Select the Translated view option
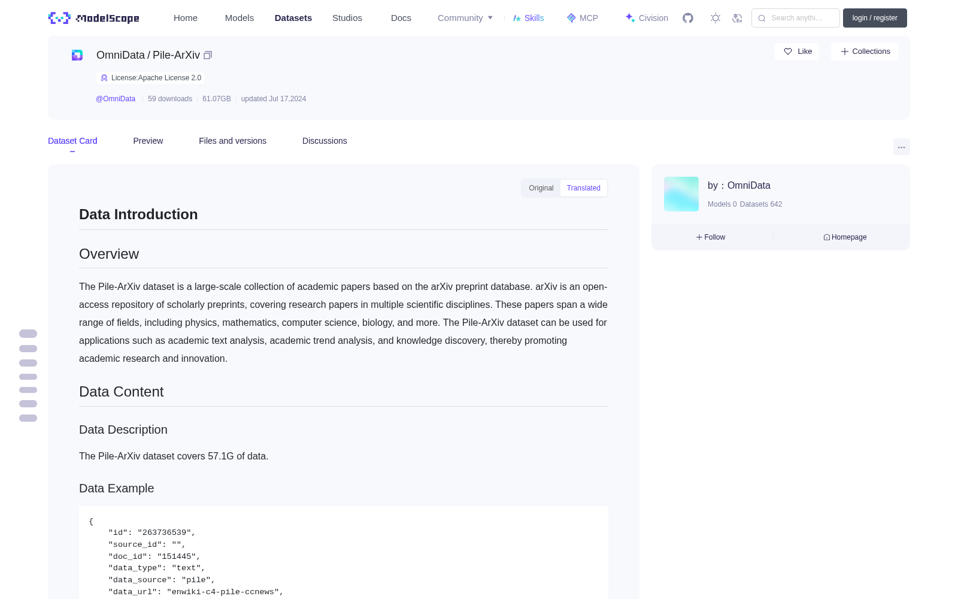 pos(583,188)
